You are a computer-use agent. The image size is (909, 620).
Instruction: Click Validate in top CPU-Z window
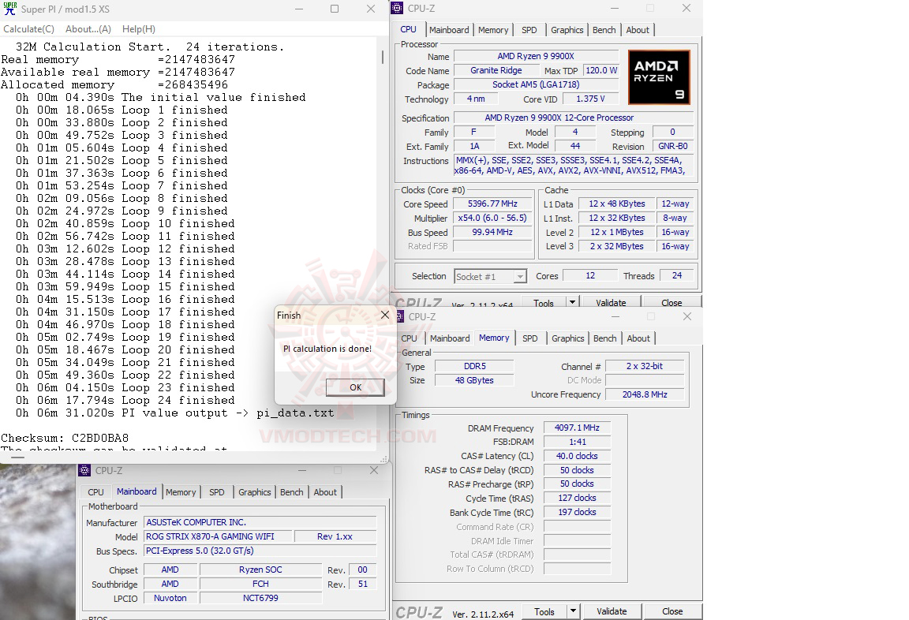(611, 302)
